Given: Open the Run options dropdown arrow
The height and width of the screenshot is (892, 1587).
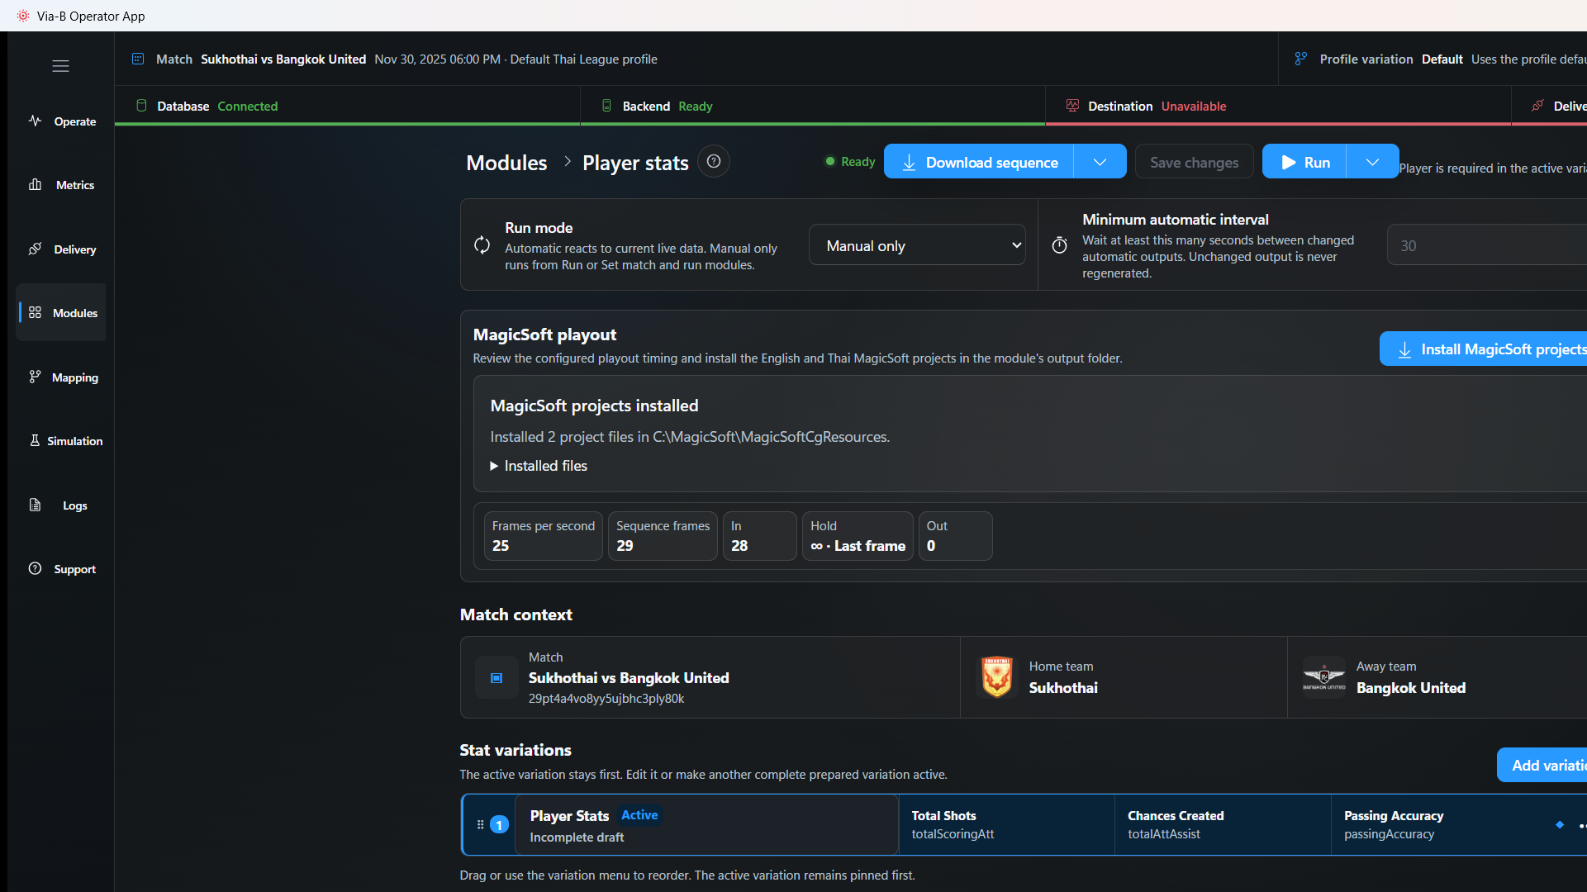Looking at the screenshot, I should [1373, 162].
